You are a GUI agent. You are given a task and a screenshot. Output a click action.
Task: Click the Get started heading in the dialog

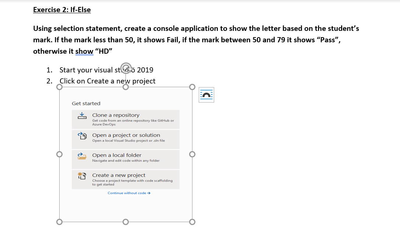86,103
